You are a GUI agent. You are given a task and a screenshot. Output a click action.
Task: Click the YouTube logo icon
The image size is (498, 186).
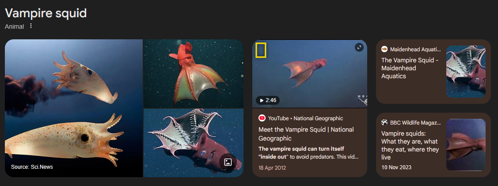[x=262, y=118]
